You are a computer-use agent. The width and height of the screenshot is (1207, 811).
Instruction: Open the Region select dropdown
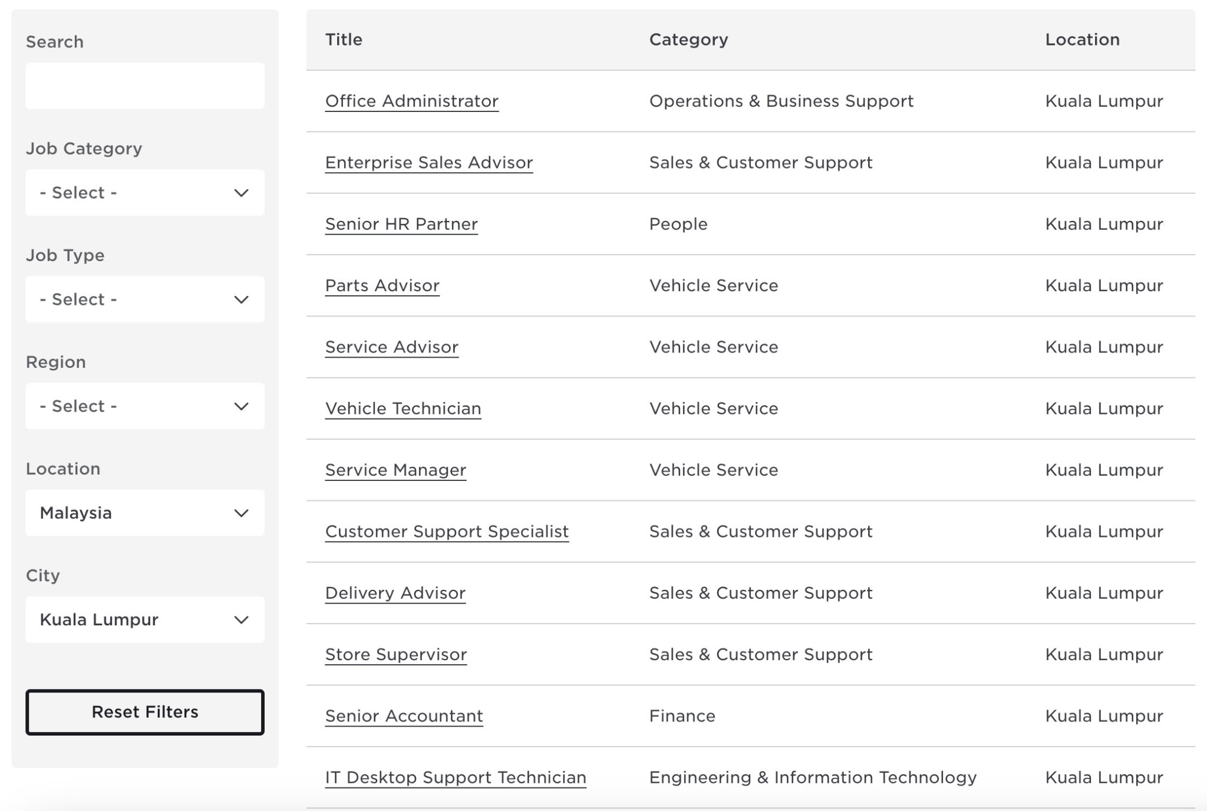coord(144,406)
